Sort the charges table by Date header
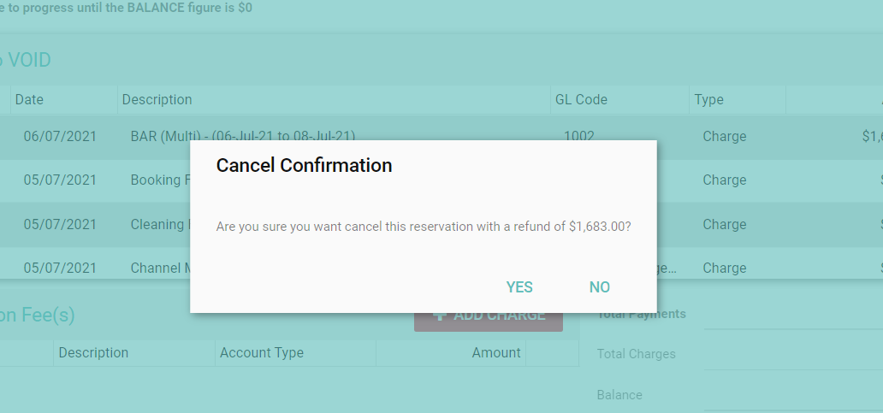 [29, 99]
